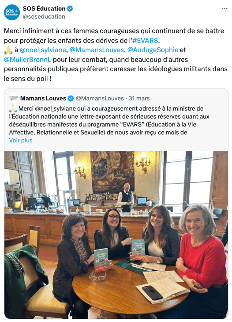Open the quoted tweet's photo of four women
This screenshot has width=232, height=322.
click(x=116, y=235)
